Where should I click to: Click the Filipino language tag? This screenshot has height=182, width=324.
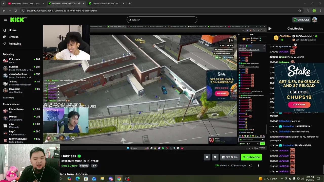point(84,166)
